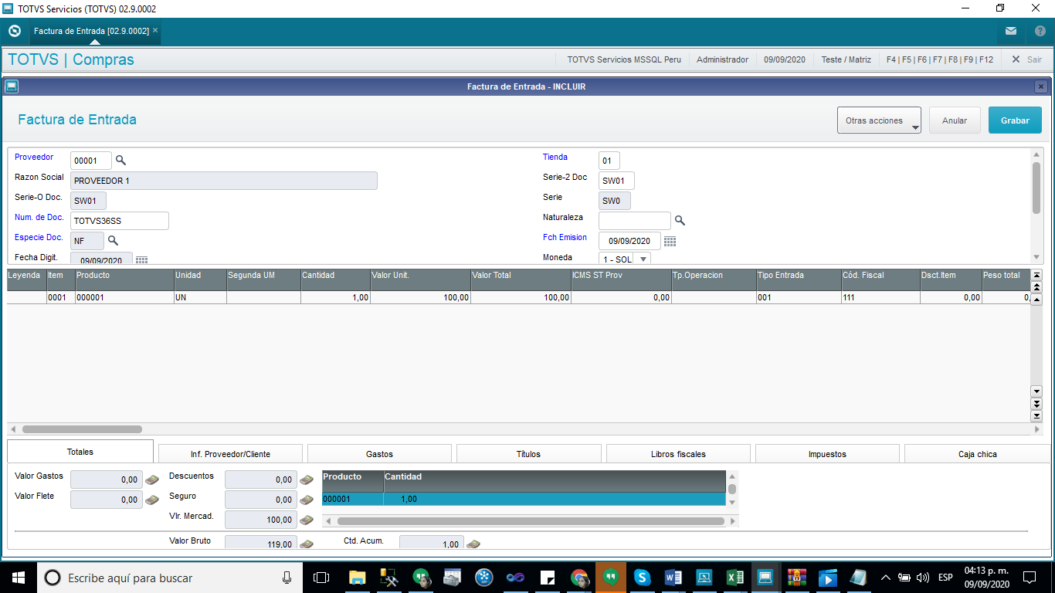This screenshot has width=1055, height=593.
Task: Open the Impuestos tab
Action: point(827,454)
